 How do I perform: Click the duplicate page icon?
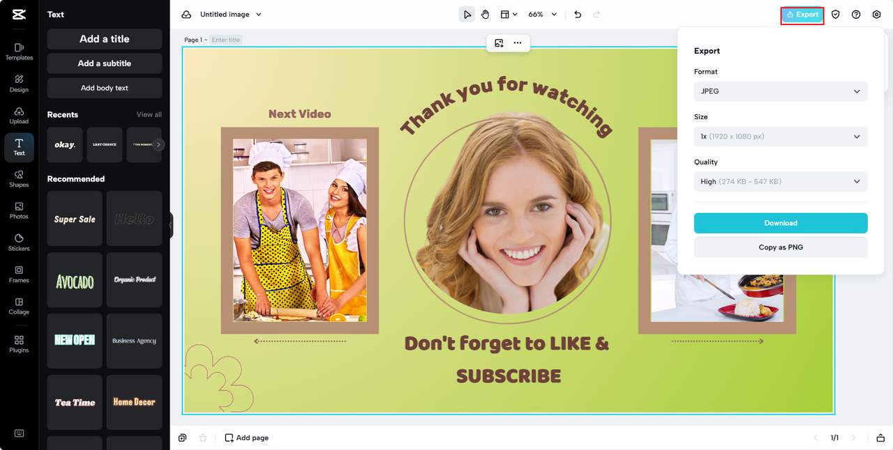tap(182, 437)
